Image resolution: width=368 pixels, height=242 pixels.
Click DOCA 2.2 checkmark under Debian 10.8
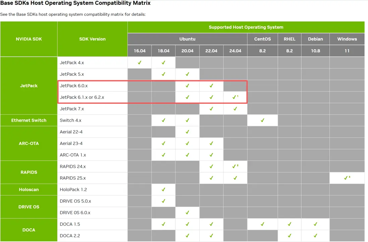(x=315, y=236)
